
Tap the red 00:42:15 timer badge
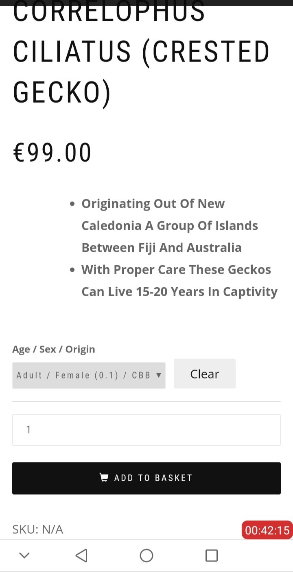click(x=267, y=530)
